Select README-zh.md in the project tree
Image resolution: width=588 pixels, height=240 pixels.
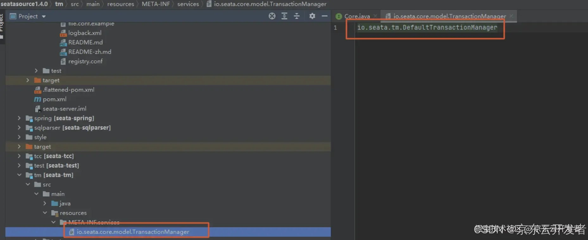[x=90, y=52]
